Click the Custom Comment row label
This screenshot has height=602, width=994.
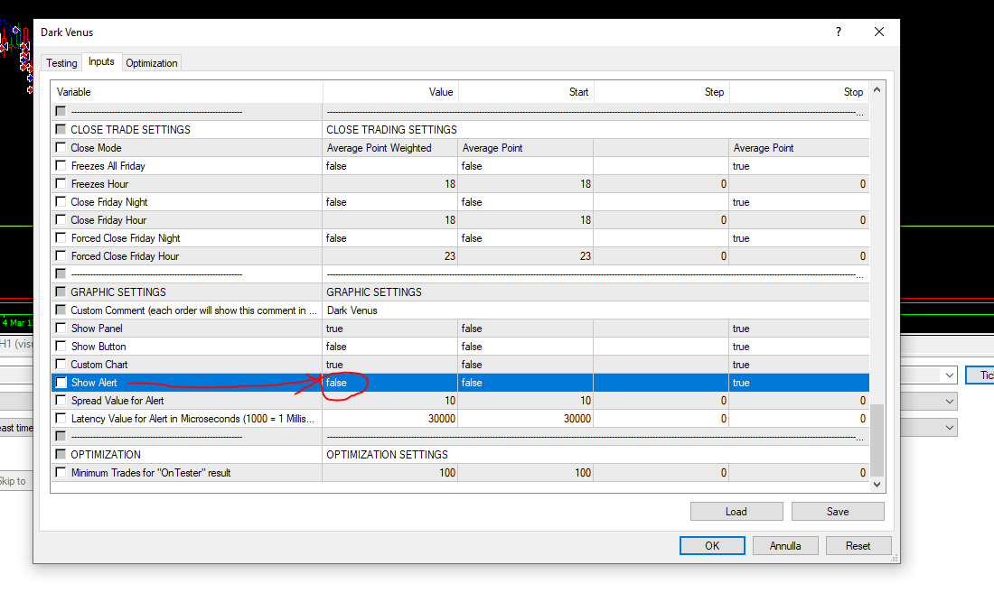point(193,310)
